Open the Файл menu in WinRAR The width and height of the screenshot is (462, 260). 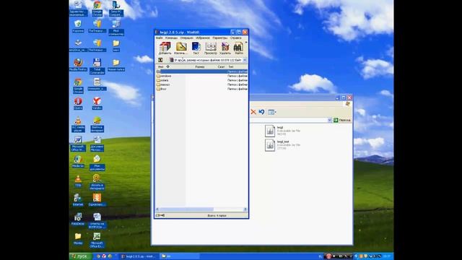[159, 38]
